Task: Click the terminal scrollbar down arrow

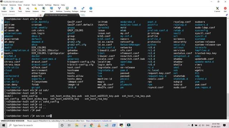Action: coord(228,118)
